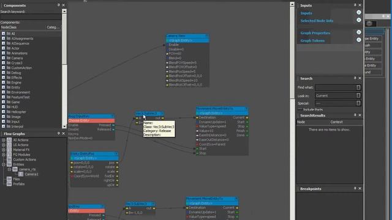Collapse Graph Tokens section chevron
392x220 pixels.
click(359, 40)
